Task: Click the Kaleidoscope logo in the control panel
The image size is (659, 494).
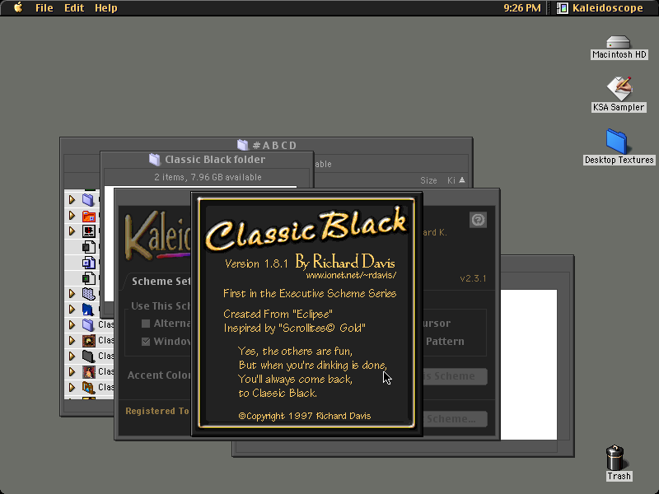Action: click(x=157, y=236)
